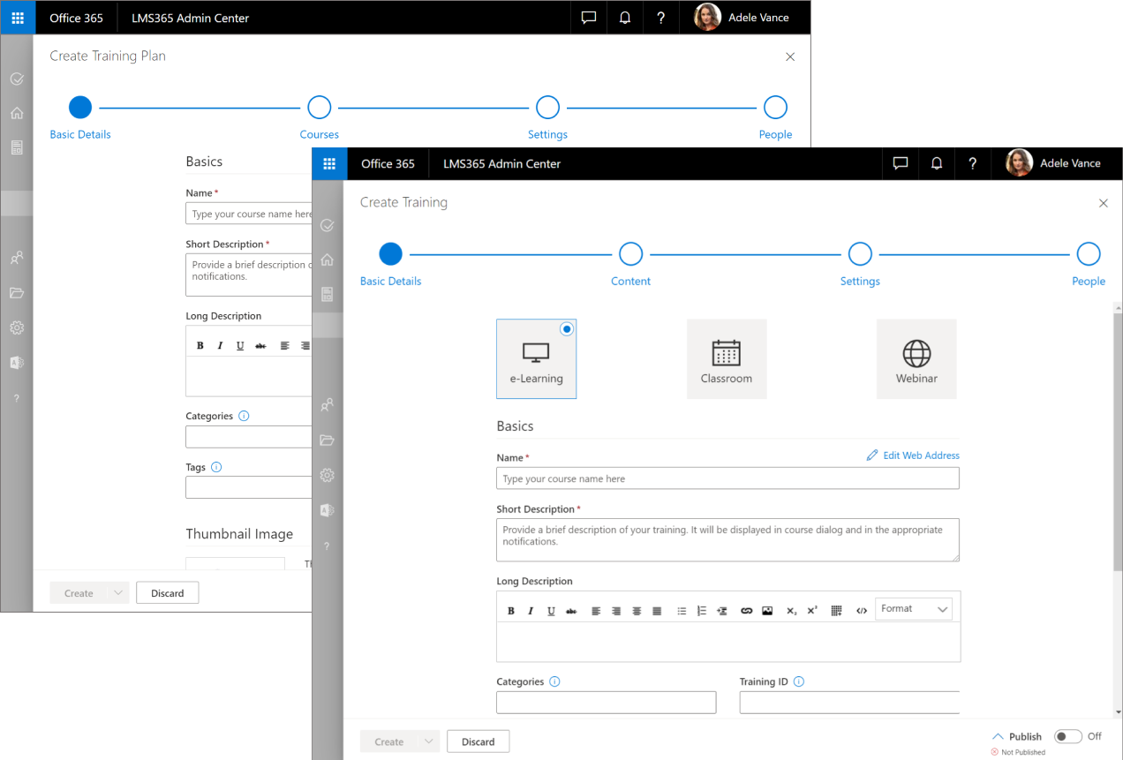1123x760 pixels.
Task: Click the insert image icon in editor toolbar
Action: pyautogui.click(x=767, y=611)
